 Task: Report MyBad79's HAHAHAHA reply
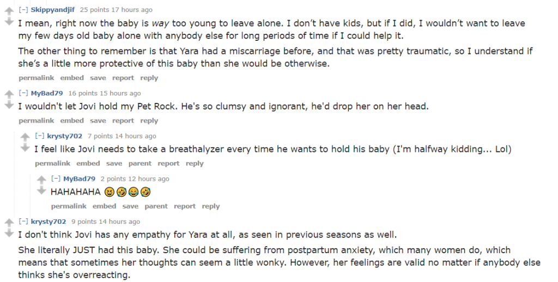(185, 206)
